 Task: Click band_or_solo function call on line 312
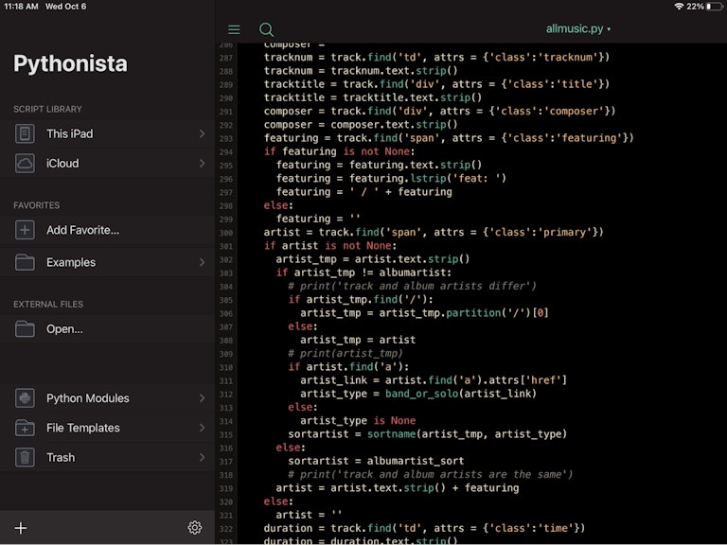(421, 394)
